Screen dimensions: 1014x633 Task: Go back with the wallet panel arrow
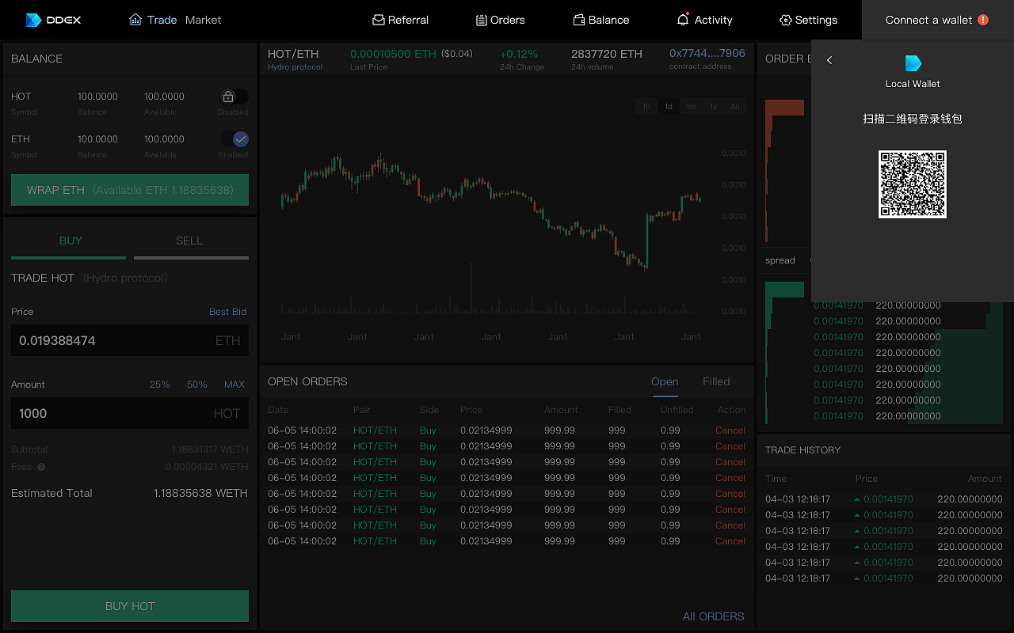coord(829,60)
